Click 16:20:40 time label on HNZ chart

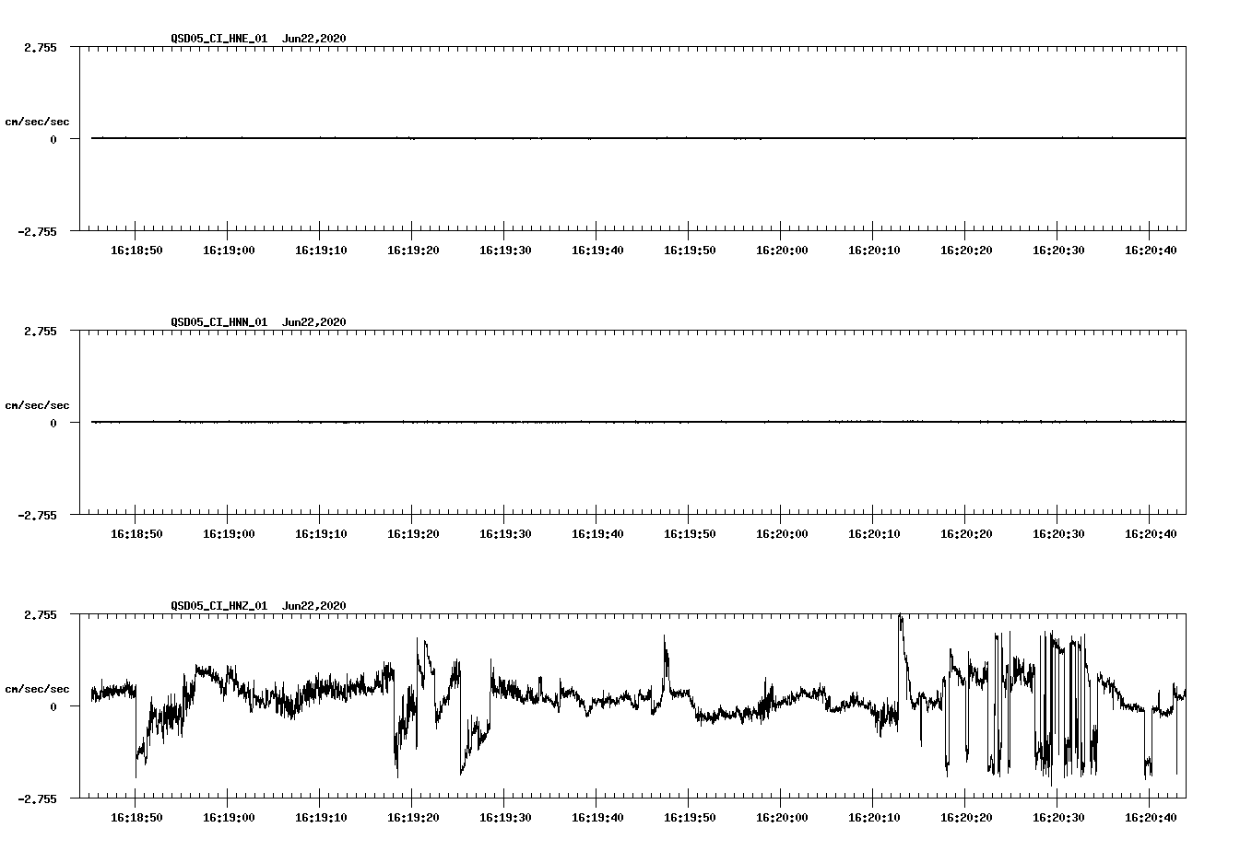[1151, 817]
